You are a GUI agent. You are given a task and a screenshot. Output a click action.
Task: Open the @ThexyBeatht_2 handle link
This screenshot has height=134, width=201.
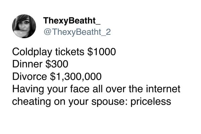pos(77,32)
